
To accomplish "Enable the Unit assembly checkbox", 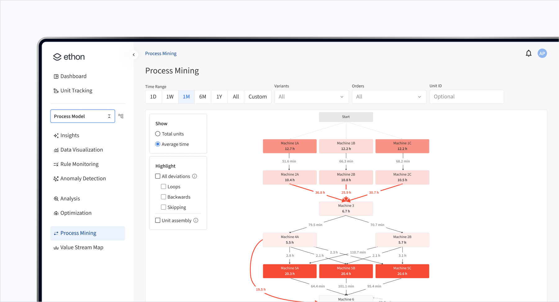I will pos(158,220).
